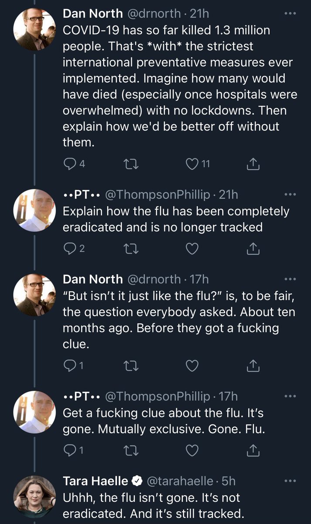
Task: Retweet PT's 'Explain how the flu' tweet
Action: pyautogui.click(x=130, y=249)
